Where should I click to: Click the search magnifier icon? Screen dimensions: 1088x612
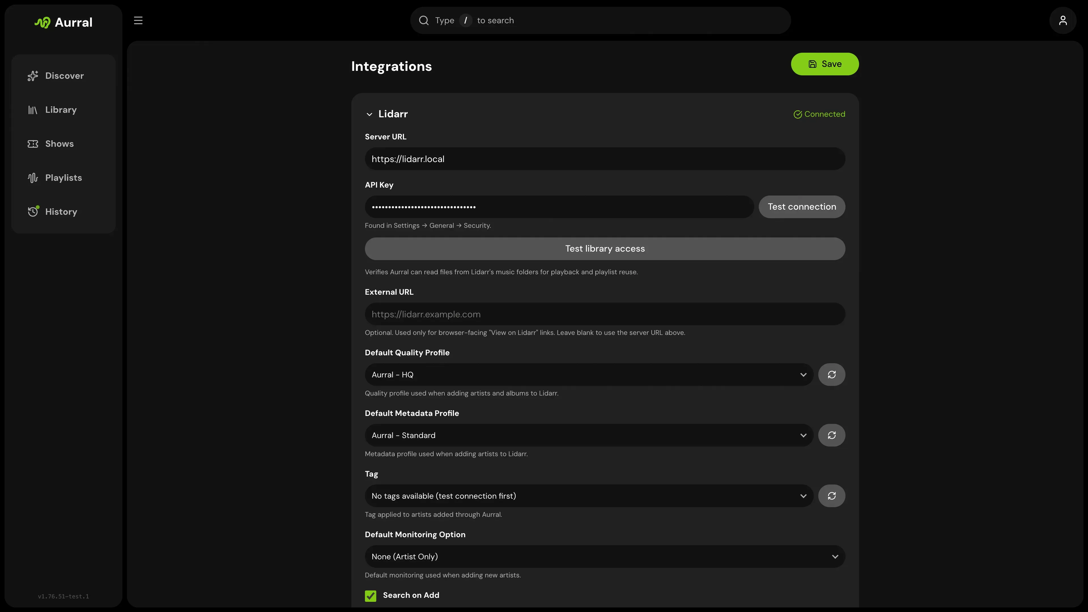[424, 20]
